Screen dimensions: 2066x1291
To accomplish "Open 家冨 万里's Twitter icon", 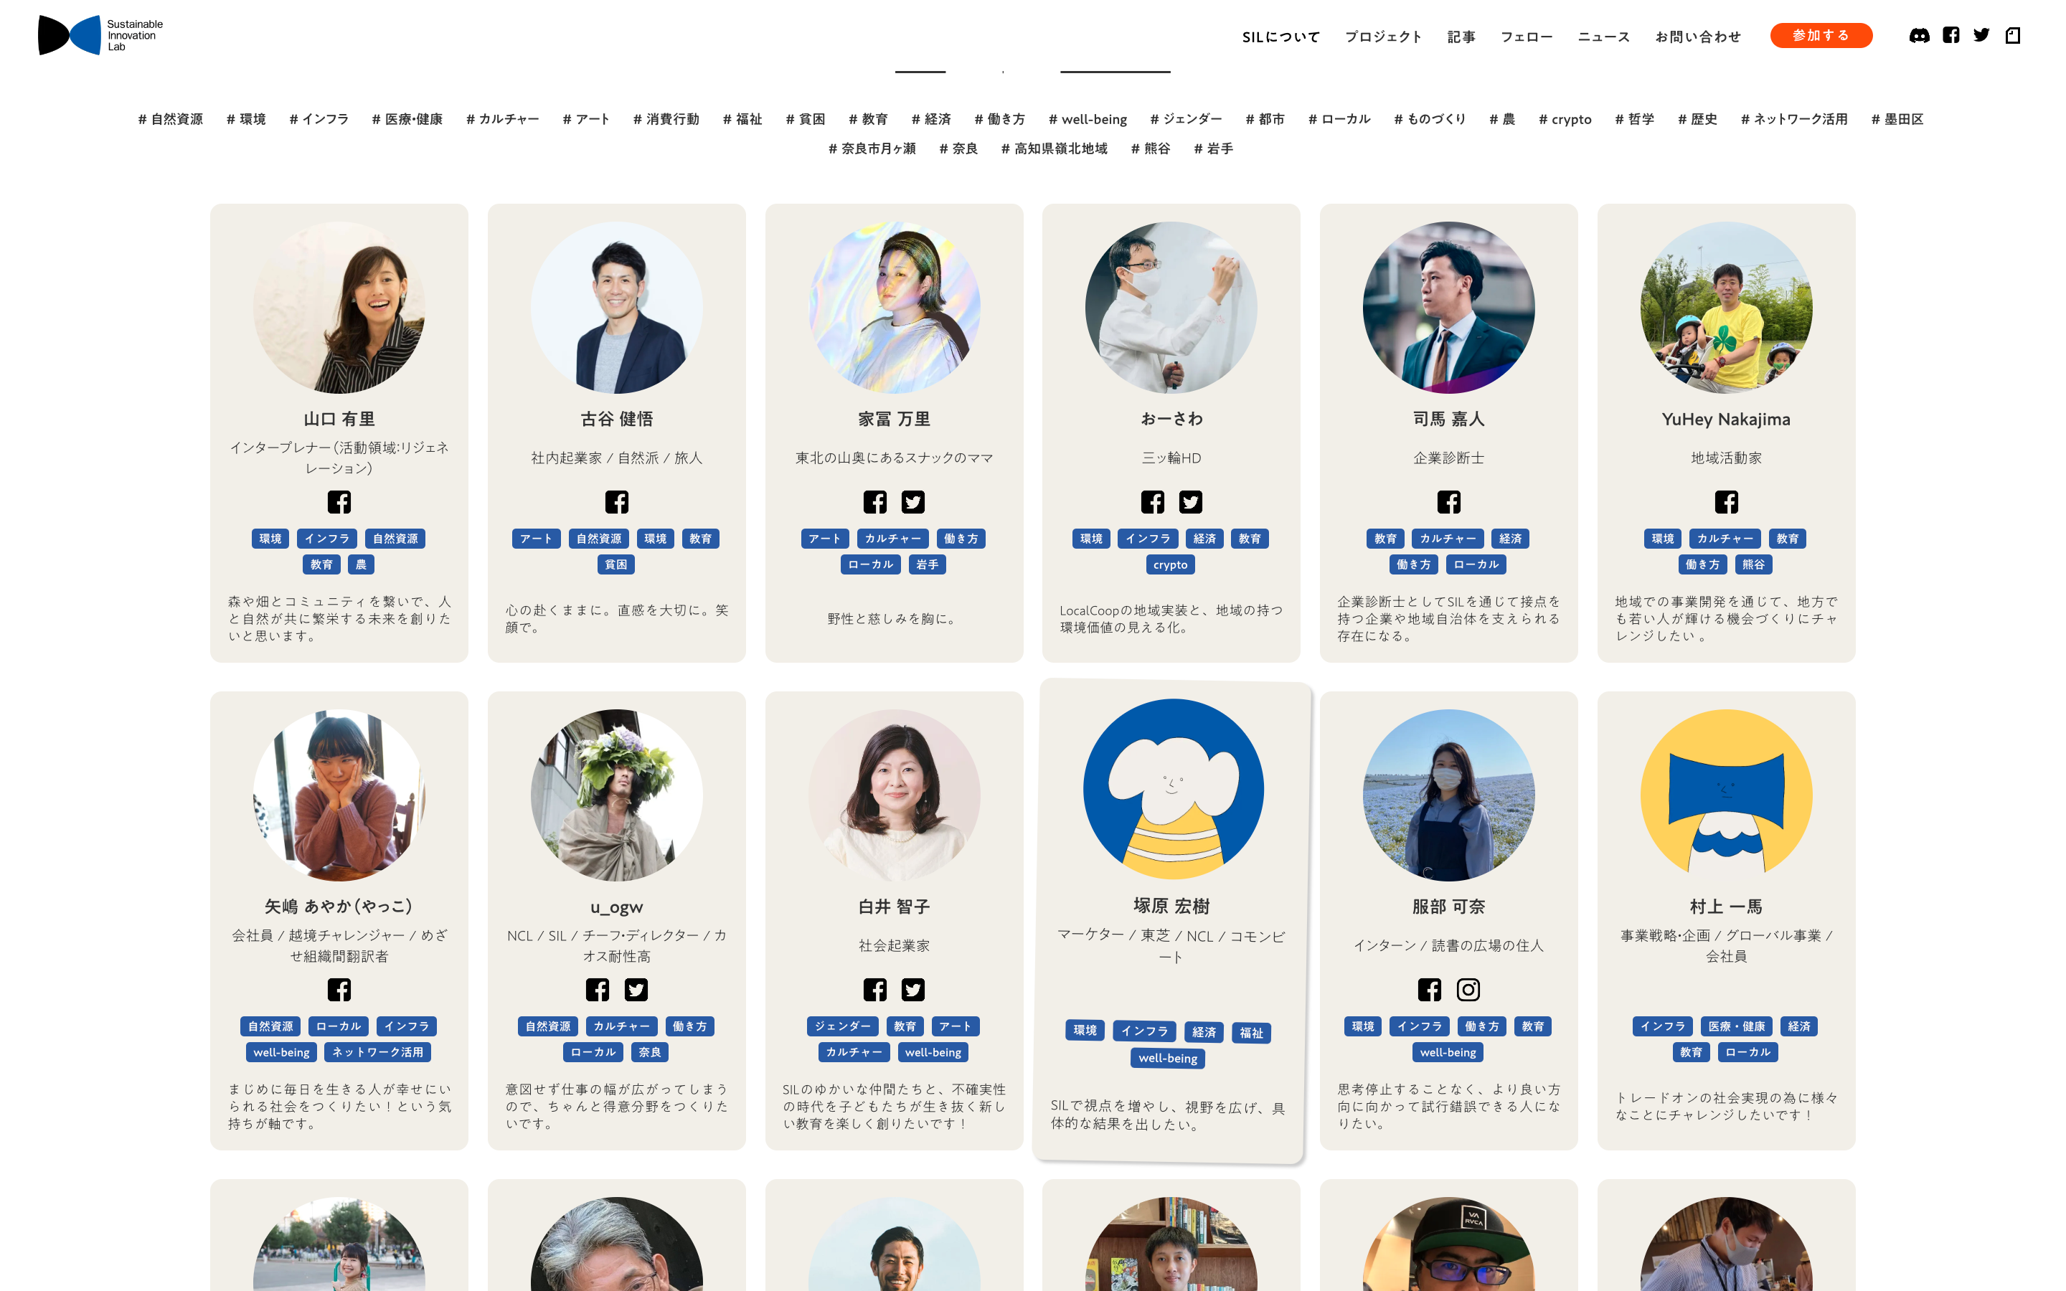I will click(913, 502).
